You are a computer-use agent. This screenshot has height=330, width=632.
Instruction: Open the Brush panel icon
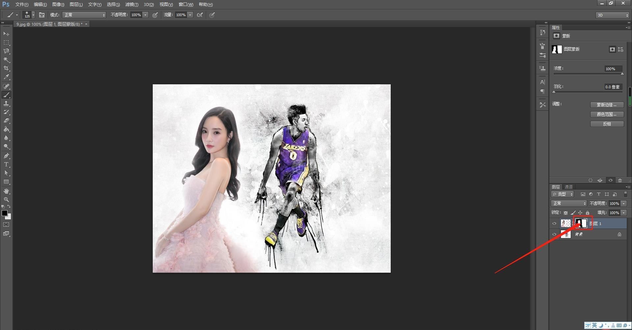tap(542, 55)
